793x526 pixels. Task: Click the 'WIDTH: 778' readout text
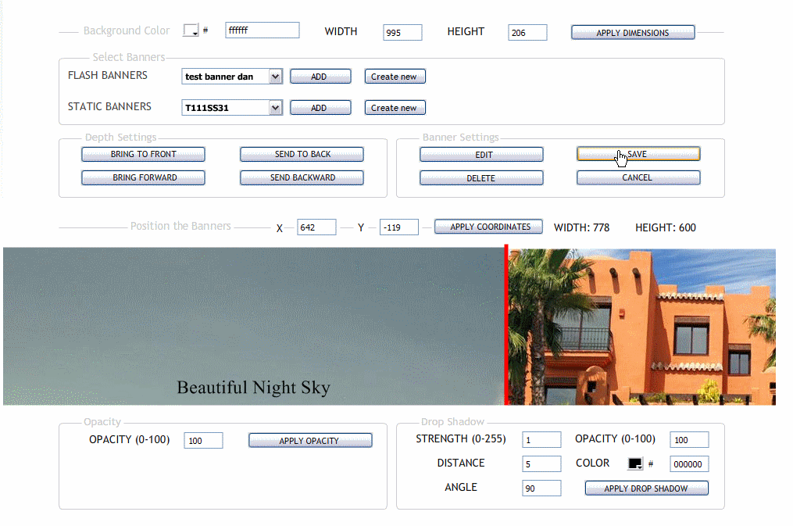(x=581, y=227)
